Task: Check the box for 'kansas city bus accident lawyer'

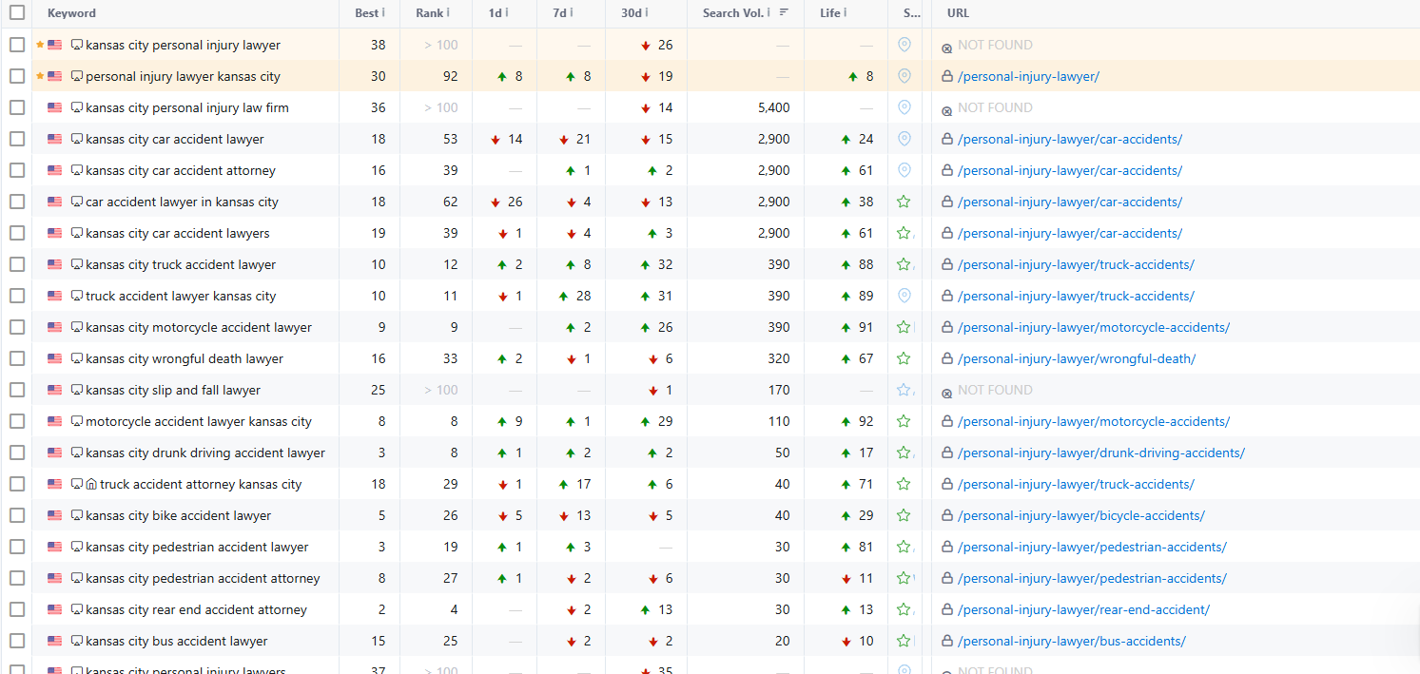Action: click(17, 641)
